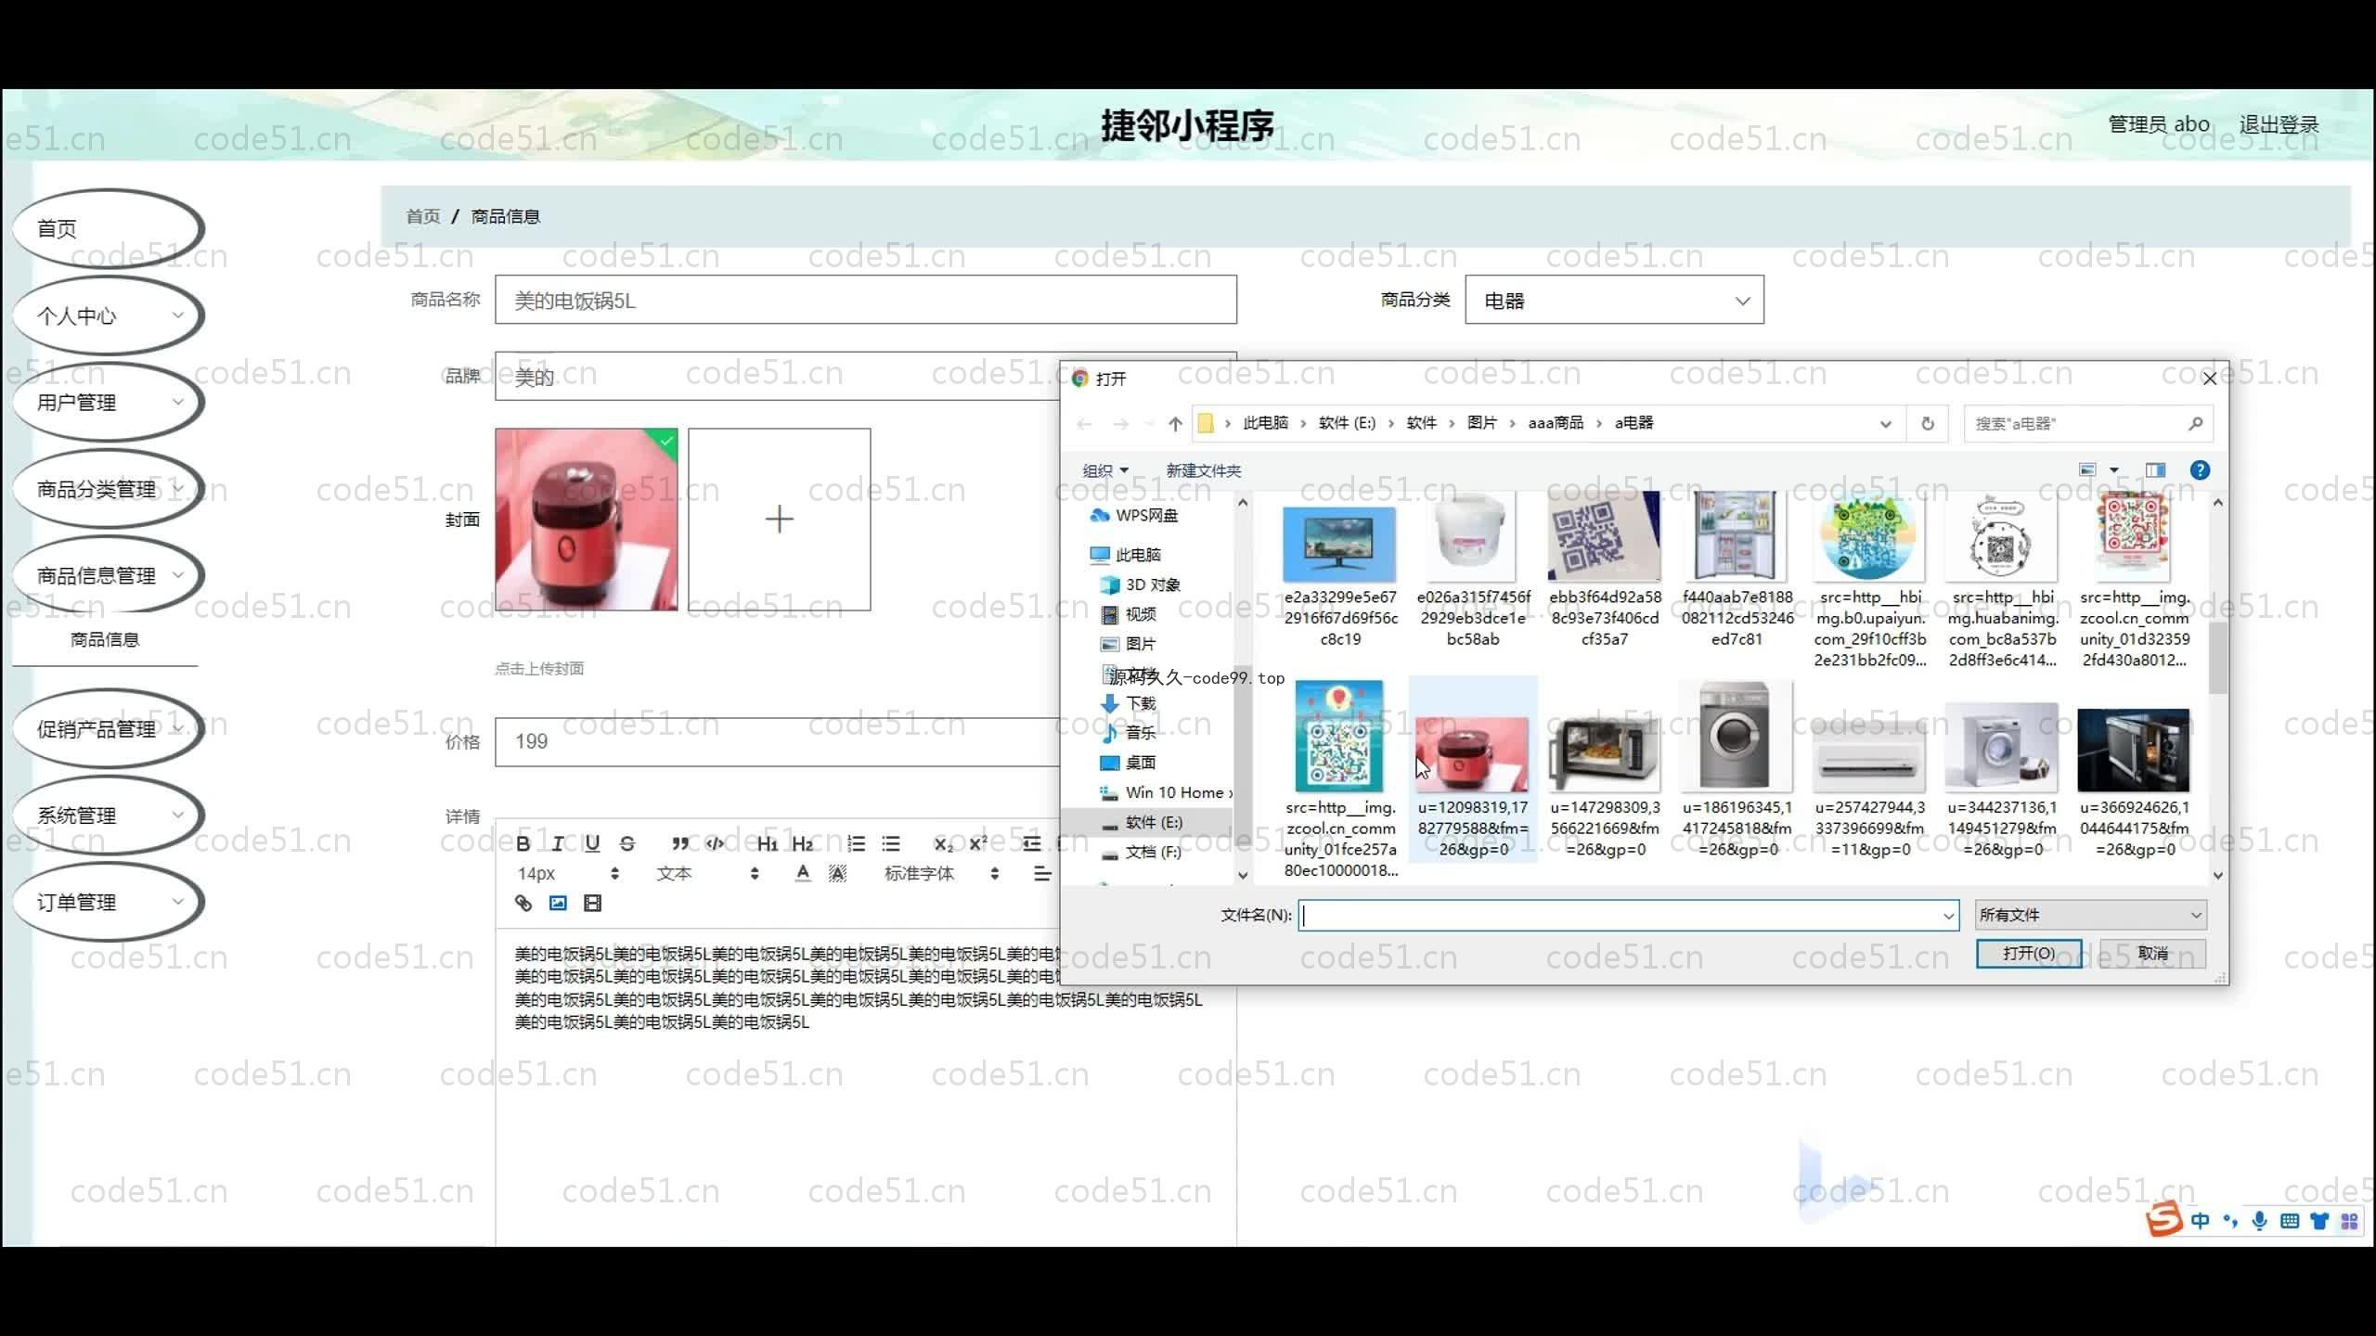Click the search a电器 box
2376x1336 pixels.
point(2088,423)
